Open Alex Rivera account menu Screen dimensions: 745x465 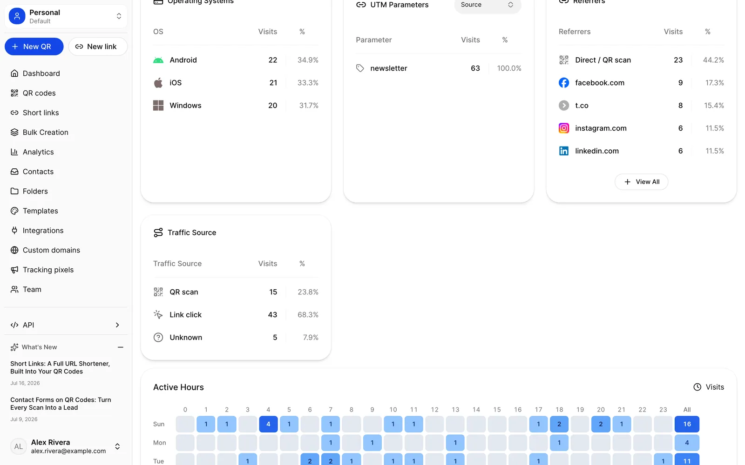66,446
